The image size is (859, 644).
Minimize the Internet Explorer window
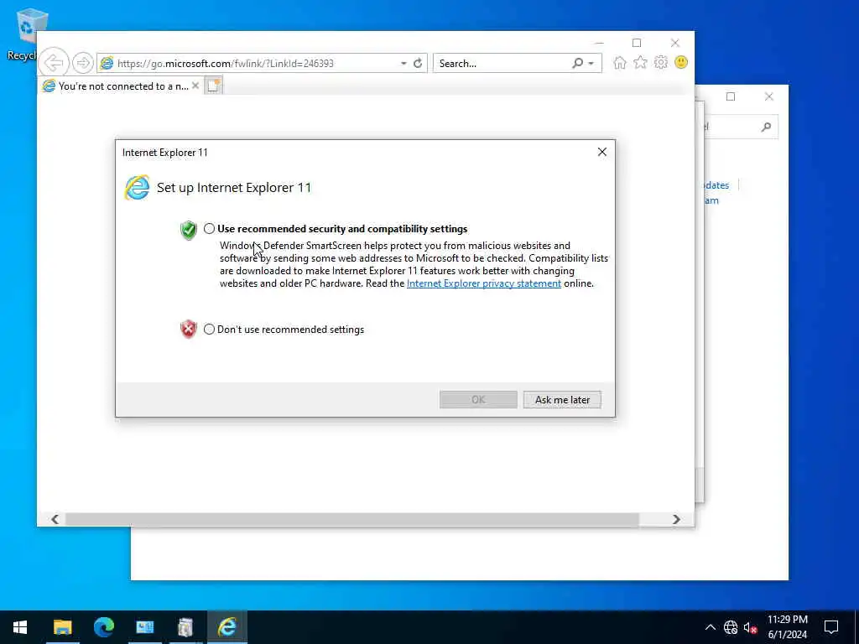tap(599, 43)
